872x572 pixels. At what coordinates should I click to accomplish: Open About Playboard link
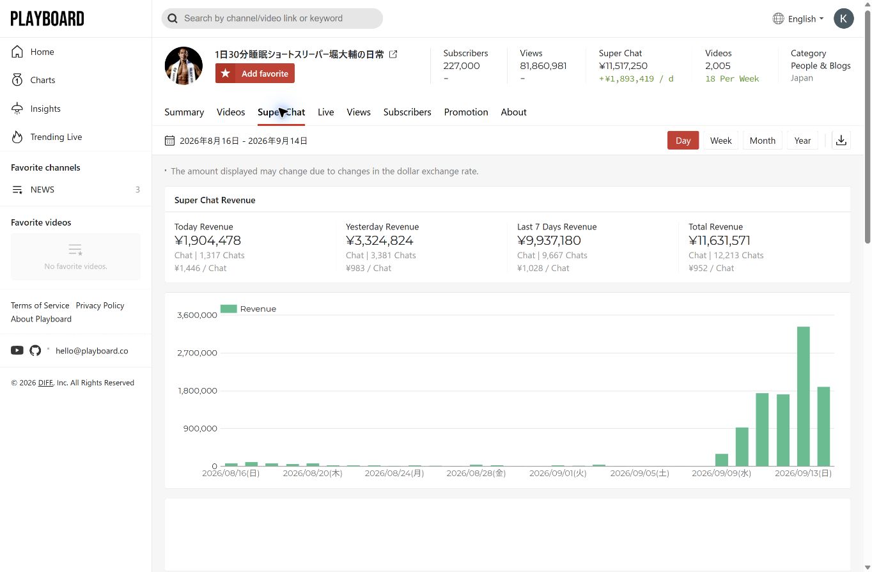(41, 319)
